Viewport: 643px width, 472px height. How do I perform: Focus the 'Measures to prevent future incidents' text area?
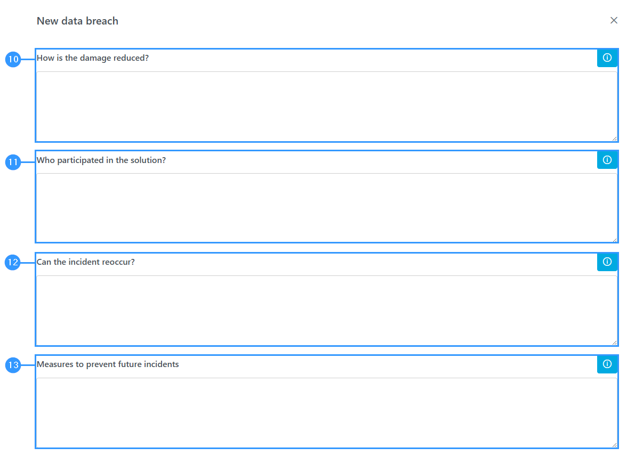[x=327, y=412]
